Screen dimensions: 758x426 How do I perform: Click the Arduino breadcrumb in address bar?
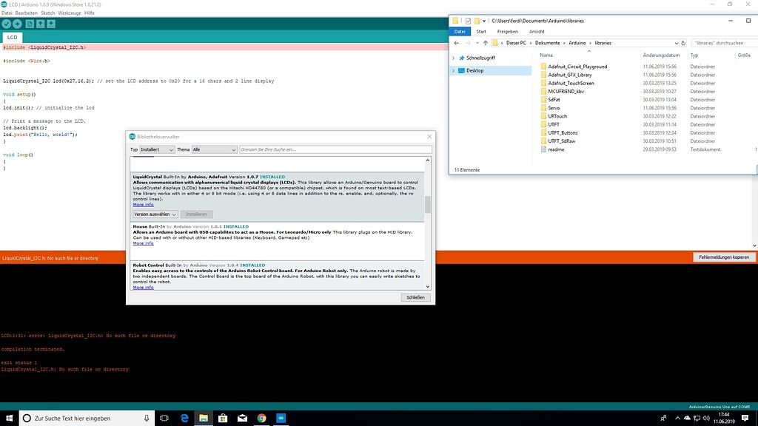click(577, 43)
